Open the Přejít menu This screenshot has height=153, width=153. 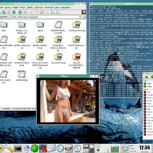tap(23, 8)
